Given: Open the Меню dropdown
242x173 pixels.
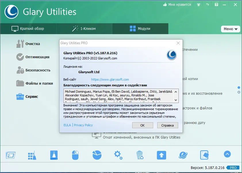Looking at the screenshot, I should pyautogui.click(x=231, y=29).
